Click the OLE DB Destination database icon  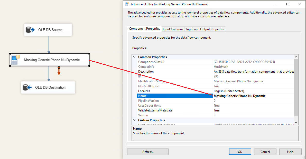coord(27,87)
